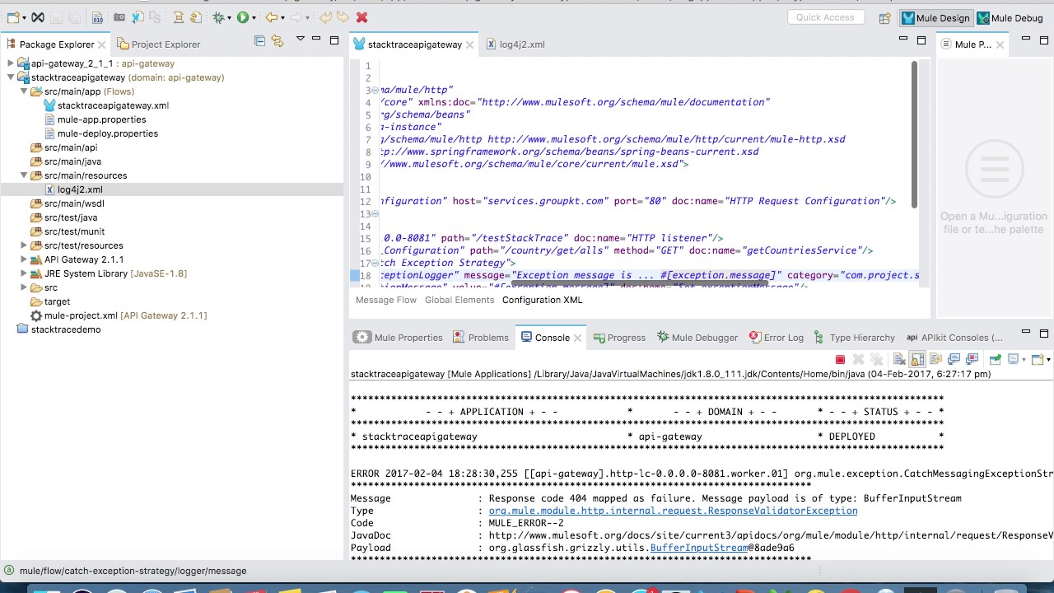Click BufferInputStream link in console output

698,548
